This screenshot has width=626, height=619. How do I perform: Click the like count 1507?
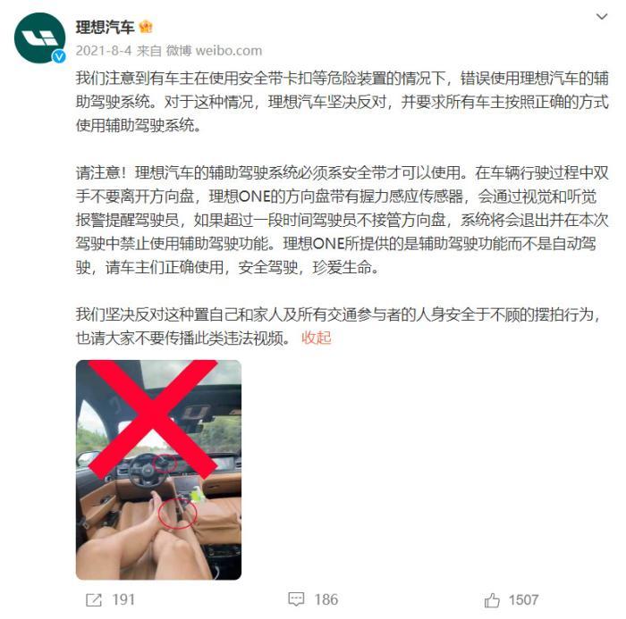coord(523,599)
